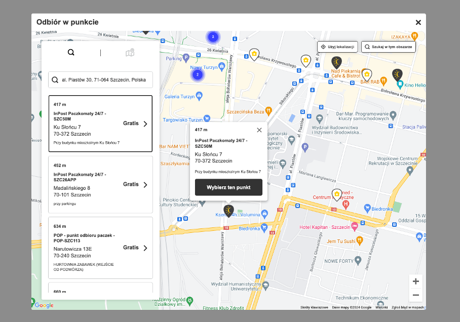This screenshot has width=460, height=322.
Task: Switch to the search tab magnifier icon
Action: pos(71,53)
